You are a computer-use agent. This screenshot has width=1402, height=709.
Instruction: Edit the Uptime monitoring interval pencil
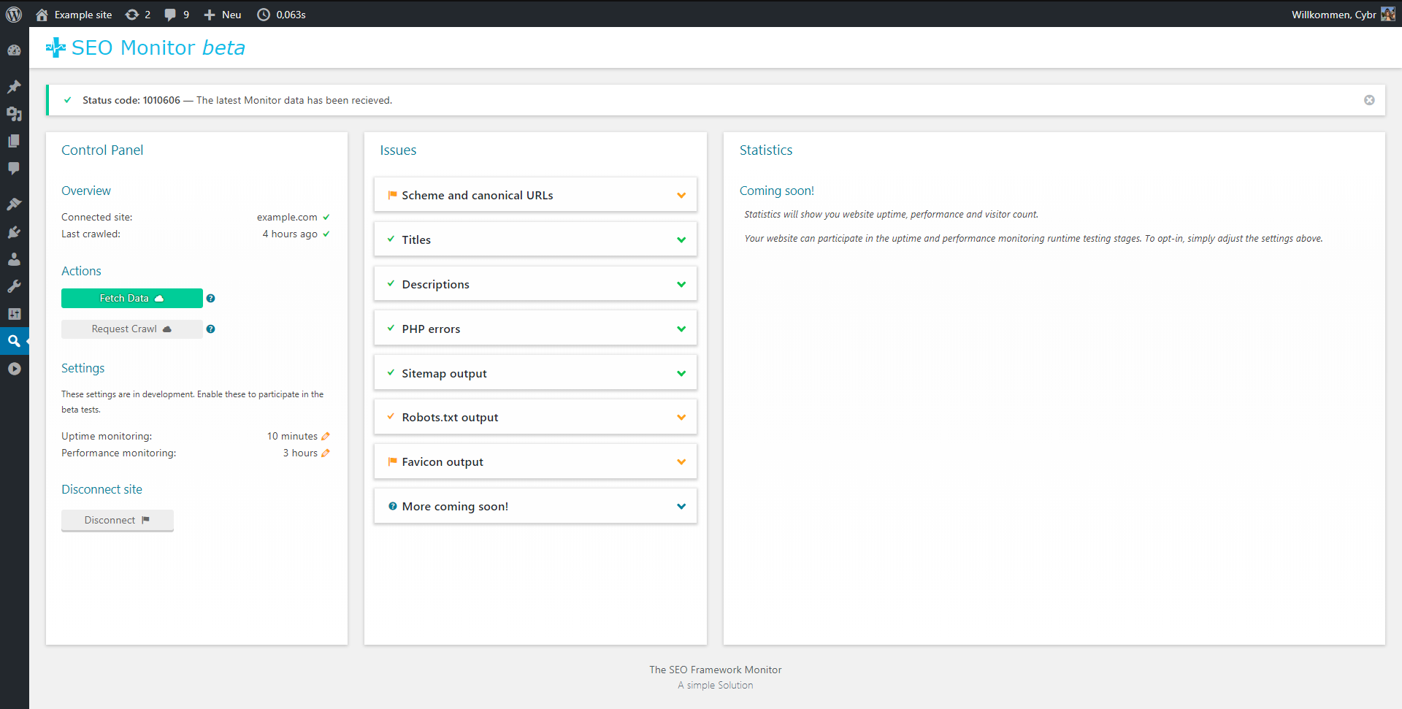click(326, 437)
